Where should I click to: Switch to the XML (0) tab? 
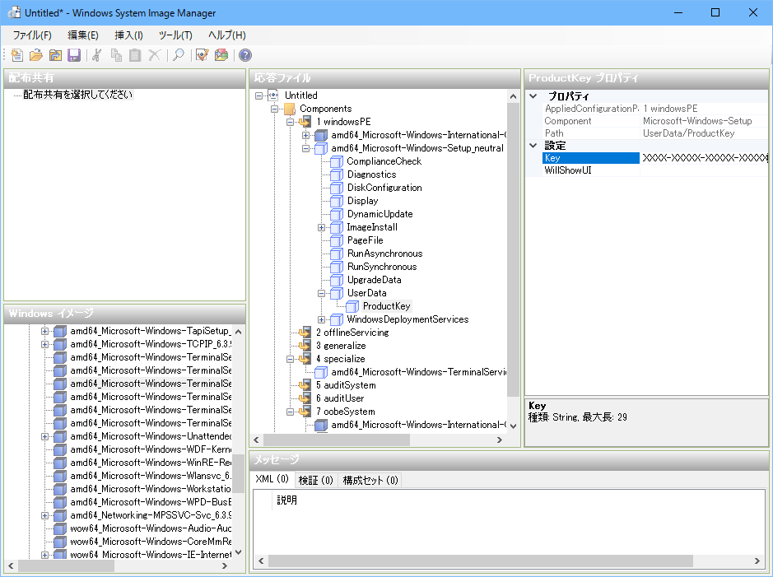click(272, 479)
